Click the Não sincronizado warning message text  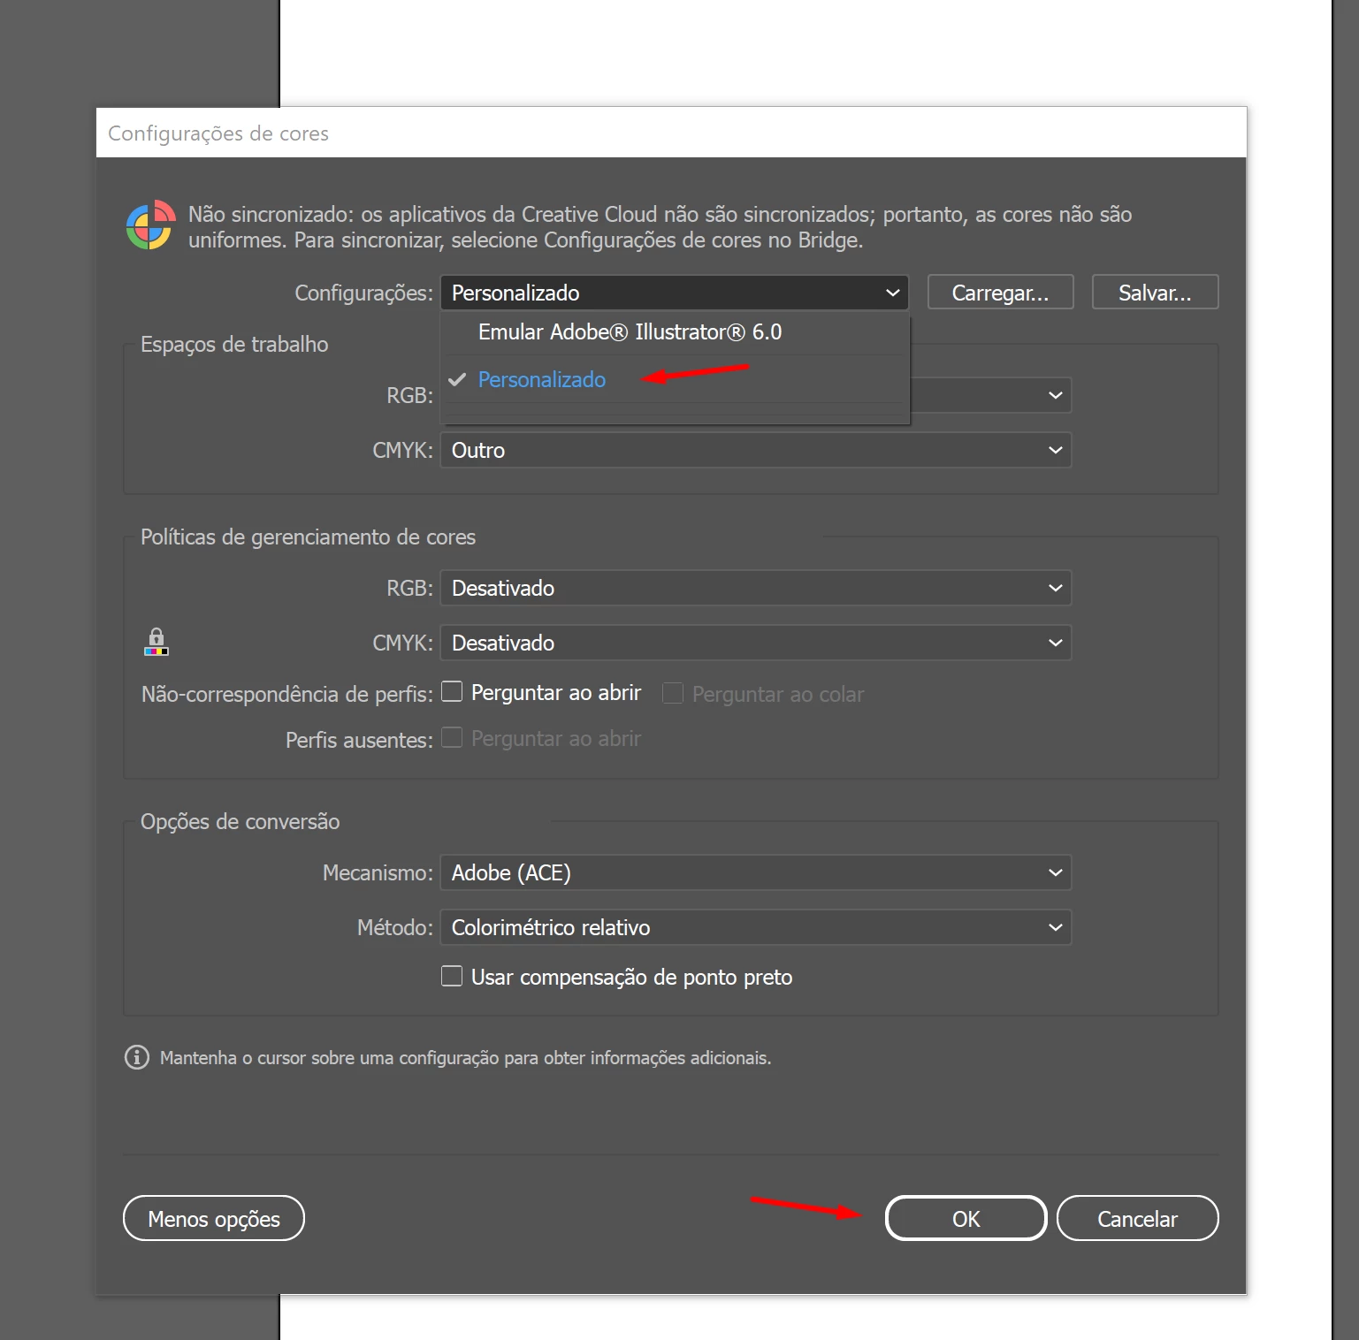tap(660, 227)
